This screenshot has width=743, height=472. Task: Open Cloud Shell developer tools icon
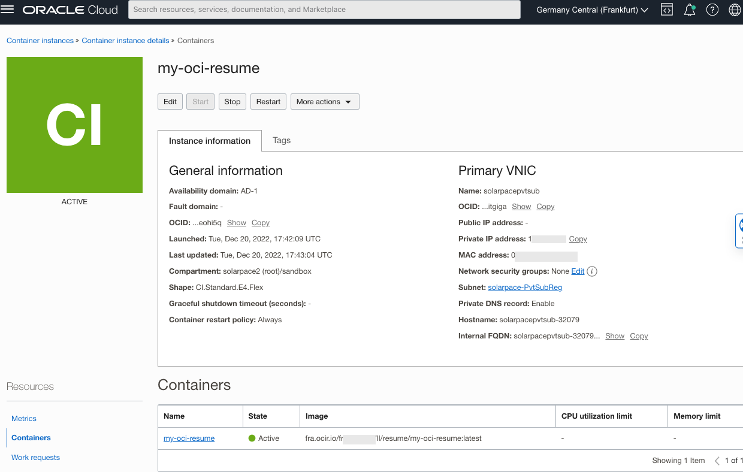coord(666,10)
